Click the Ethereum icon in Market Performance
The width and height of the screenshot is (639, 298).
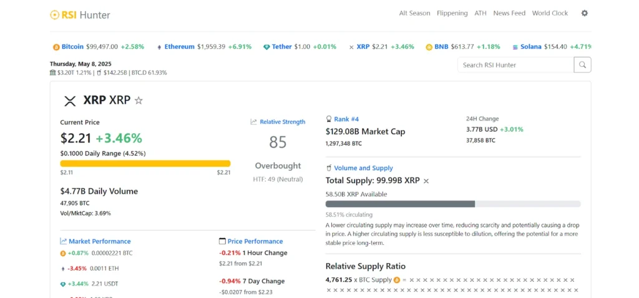point(63,269)
